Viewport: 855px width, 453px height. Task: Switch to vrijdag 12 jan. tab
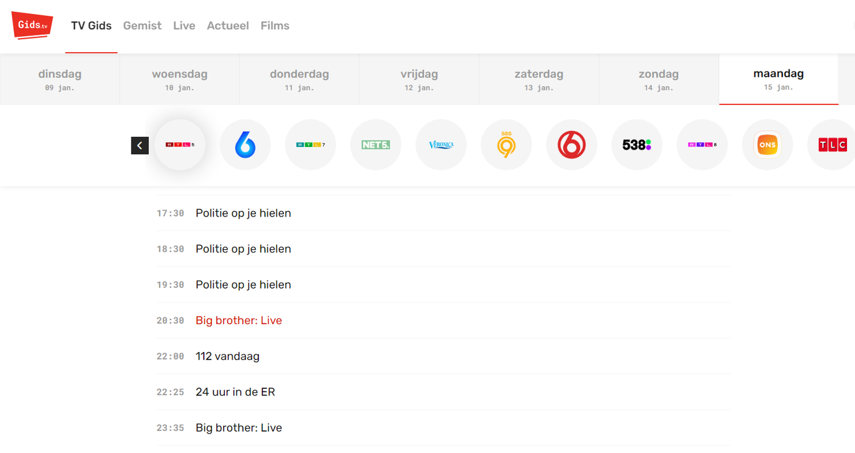pos(419,80)
